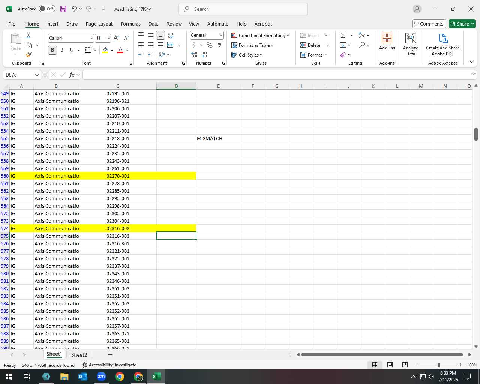Toggle Bottom Align for cells

160,35
